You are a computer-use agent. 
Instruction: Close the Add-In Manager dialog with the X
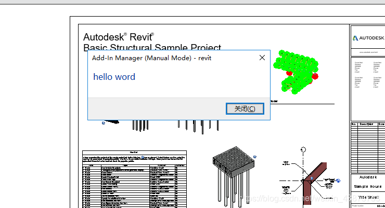pyautogui.click(x=262, y=58)
